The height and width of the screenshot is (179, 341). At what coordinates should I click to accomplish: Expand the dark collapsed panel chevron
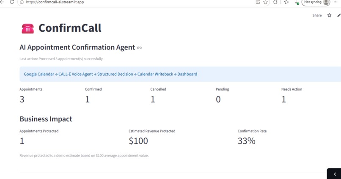click(335, 174)
